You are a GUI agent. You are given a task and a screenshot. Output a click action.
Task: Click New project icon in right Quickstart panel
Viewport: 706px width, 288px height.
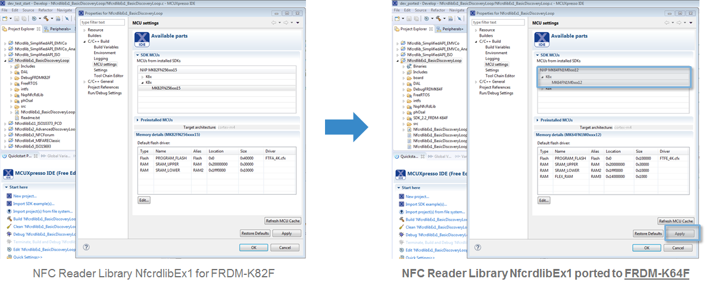click(x=401, y=196)
